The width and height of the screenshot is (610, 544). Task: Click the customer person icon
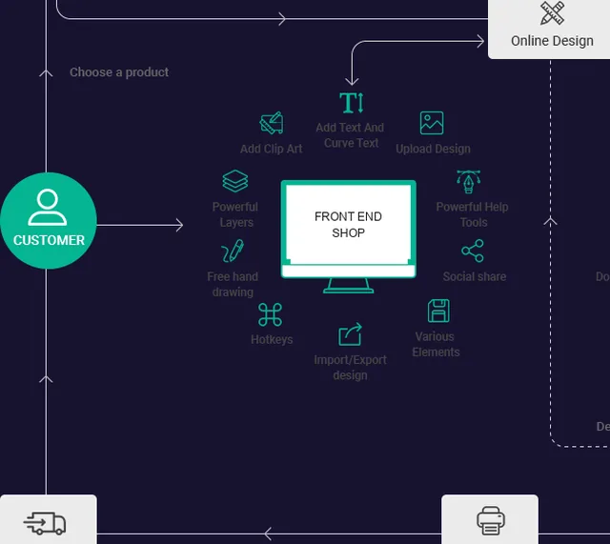coord(48,208)
